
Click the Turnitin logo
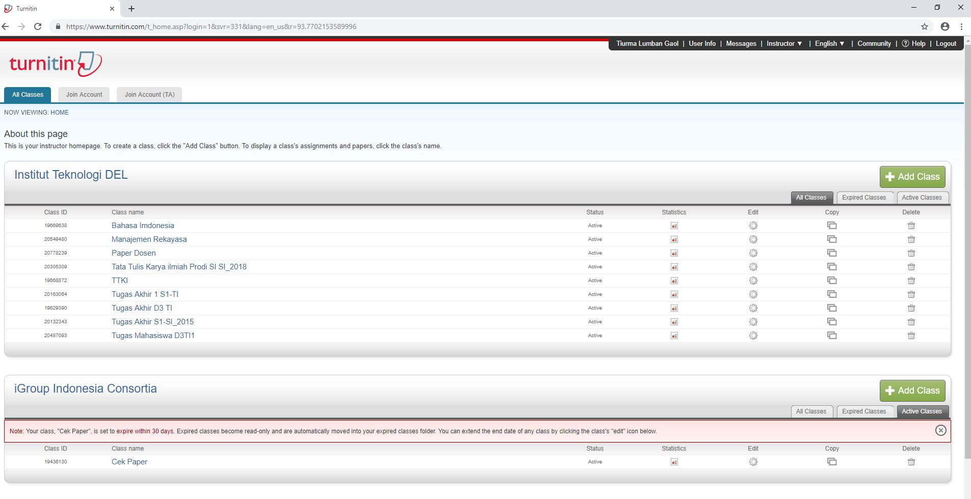click(x=55, y=64)
